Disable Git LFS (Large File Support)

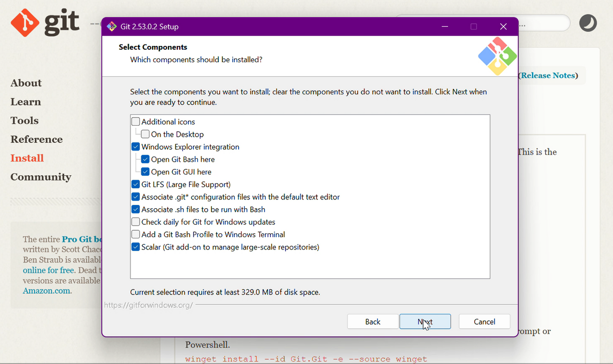[x=136, y=184]
